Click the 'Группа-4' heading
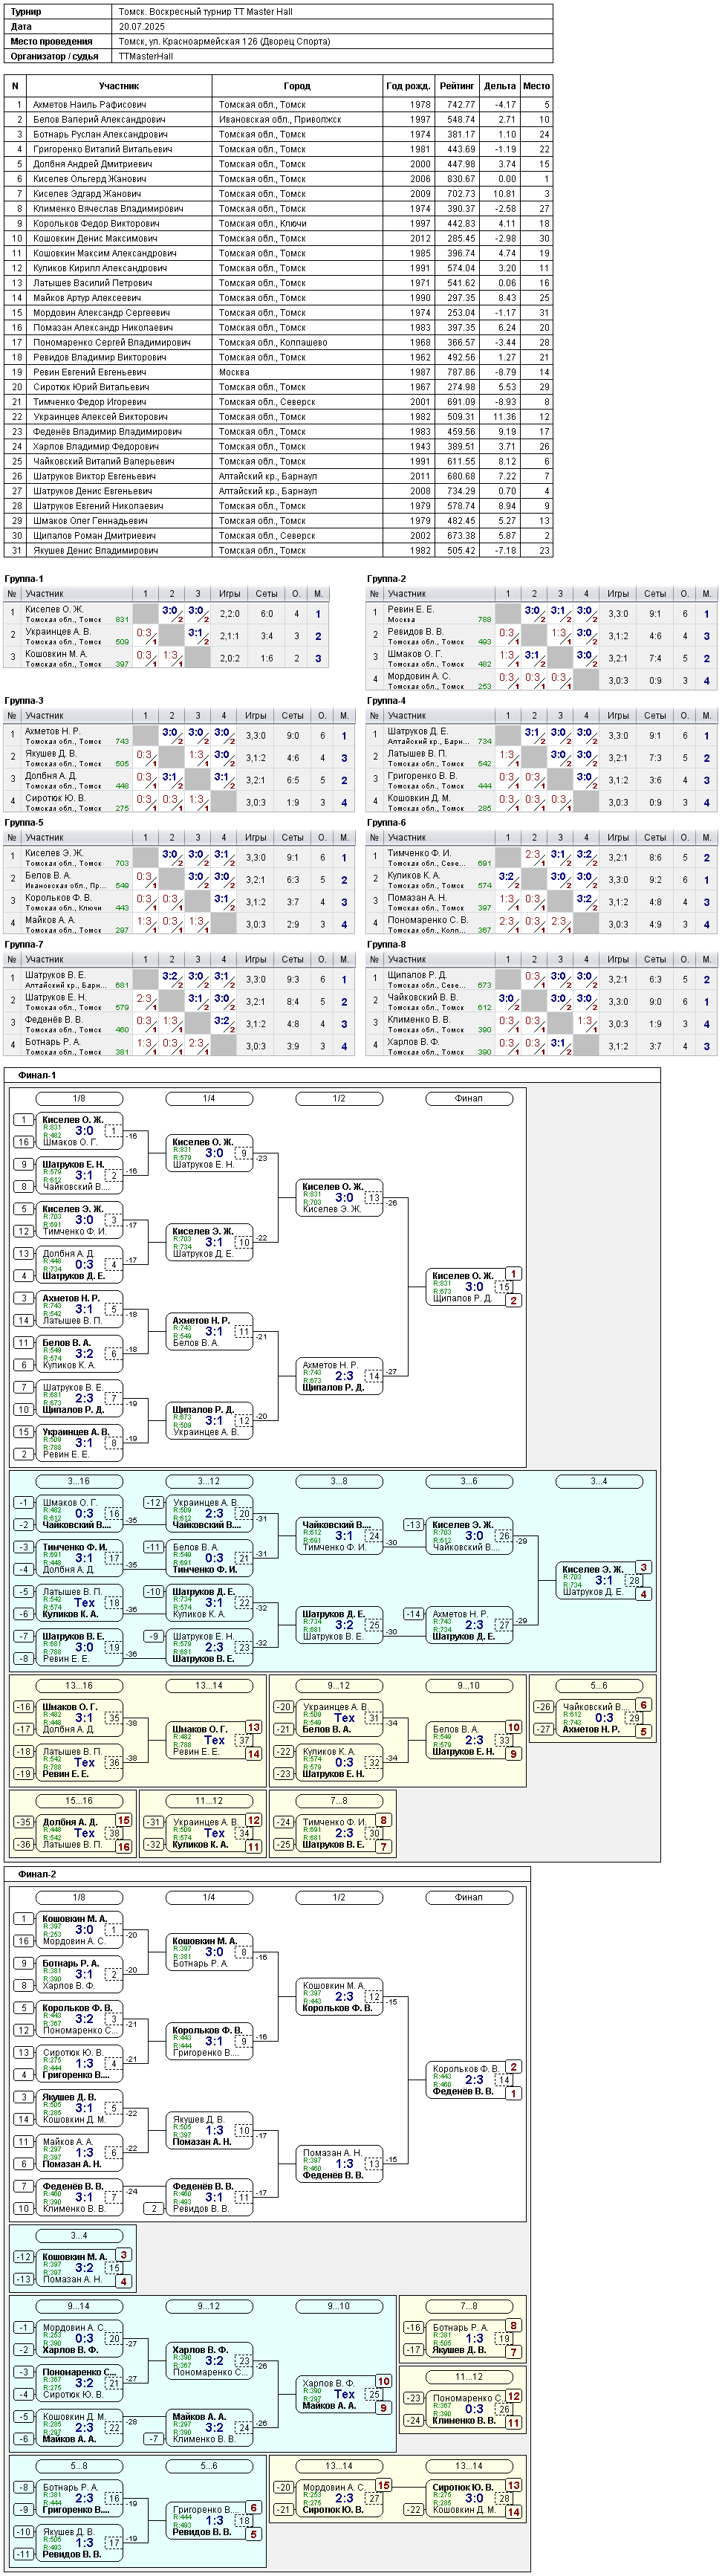 point(387,701)
